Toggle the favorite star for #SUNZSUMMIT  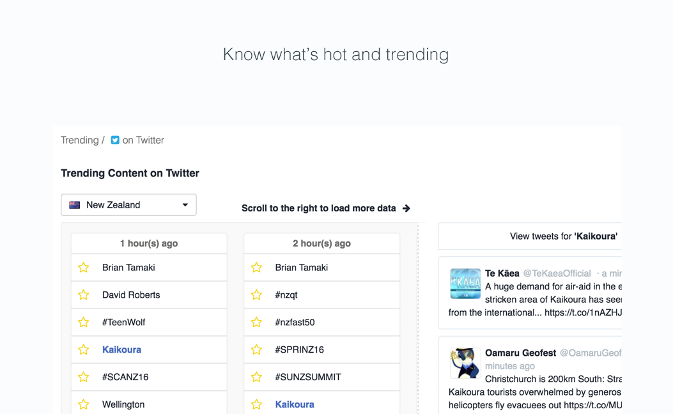pyautogui.click(x=256, y=377)
